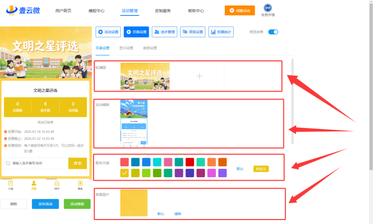
Task: Open 活动管理 in the top navigation
Action: click(130, 11)
